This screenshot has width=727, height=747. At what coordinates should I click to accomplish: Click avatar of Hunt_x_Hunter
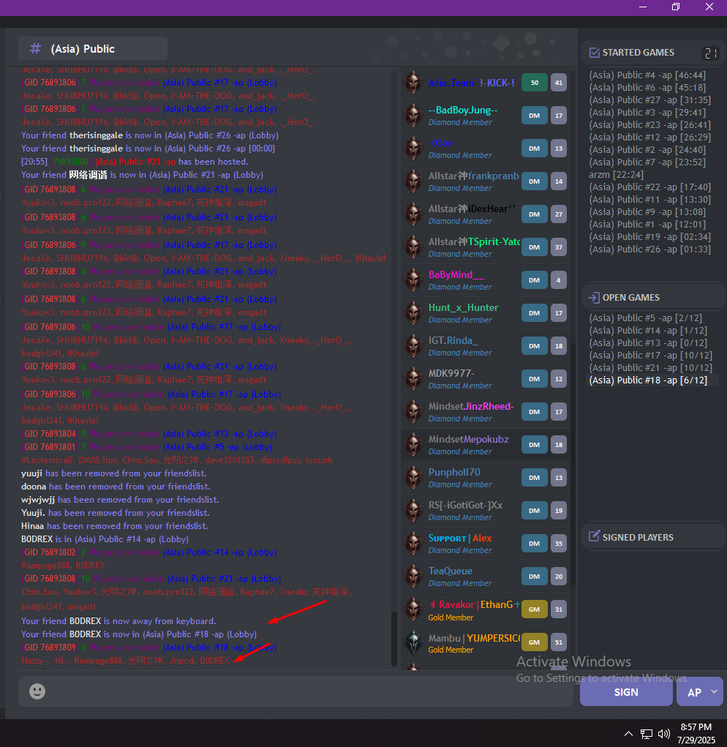click(x=413, y=313)
